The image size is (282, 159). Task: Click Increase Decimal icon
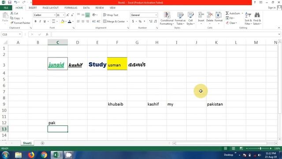point(151,22)
